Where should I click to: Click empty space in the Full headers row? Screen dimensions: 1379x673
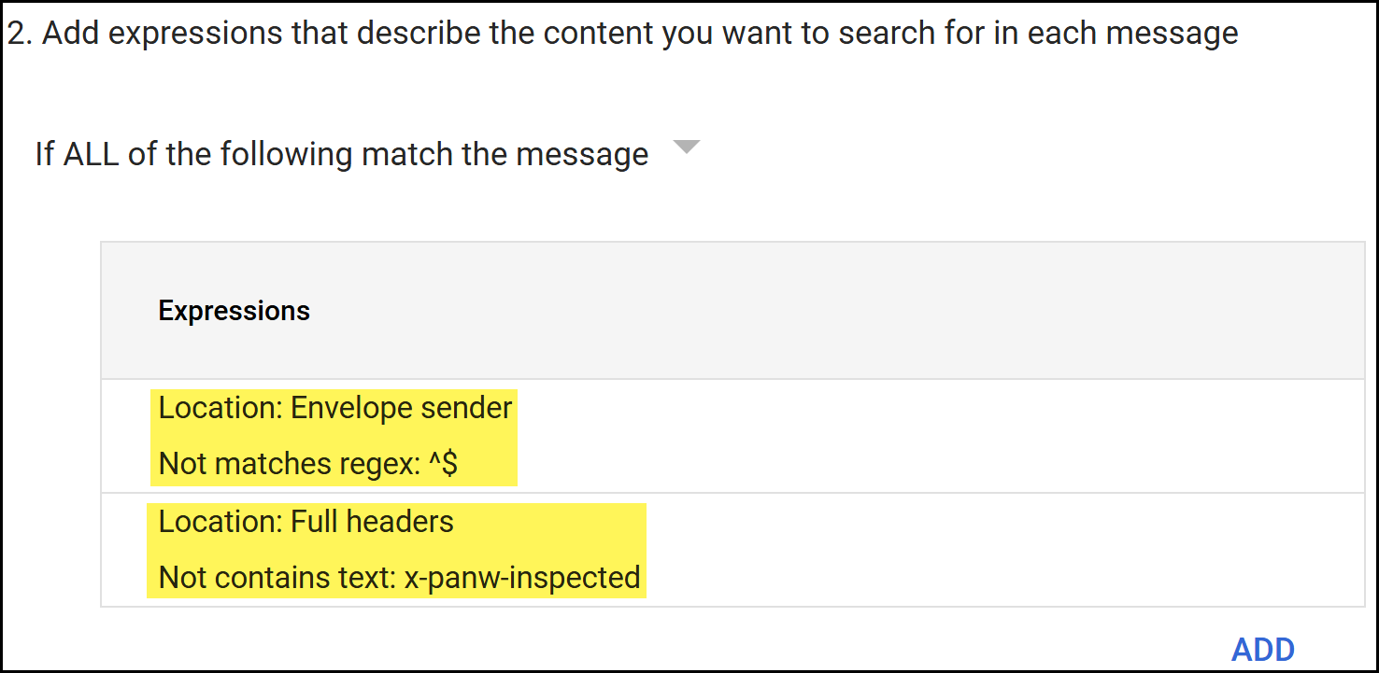[x=934, y=550]
